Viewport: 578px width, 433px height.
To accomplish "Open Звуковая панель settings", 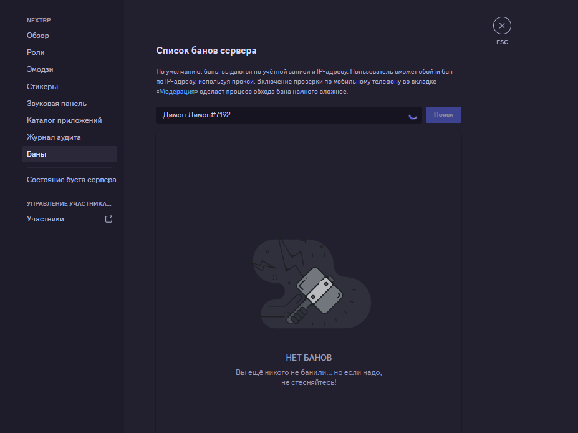I will (x=57, y=104).
